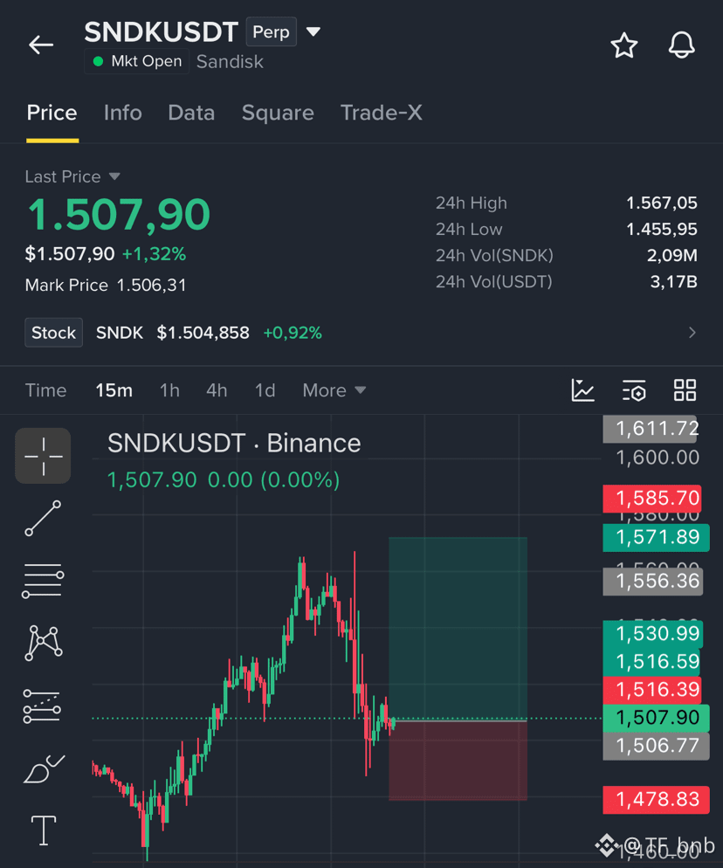Image resolution: width=723 pixels, height=868 pixels.
Task: Click the 24h Vol(SNDK) value 2,09M
Action: 672,256
